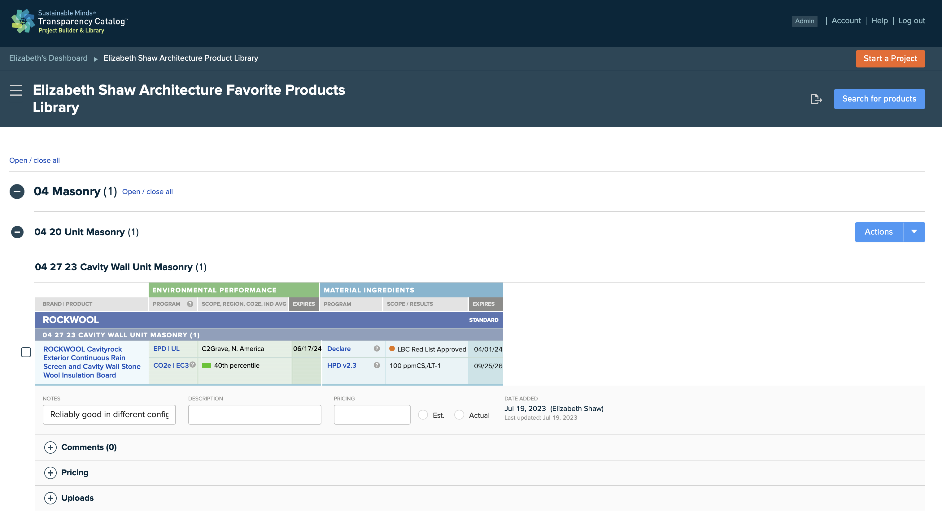The height and width of the screenshot is (523, 942).
Task: Click the Jul 19, 2023 date added text
Action: tap(525, 408)
